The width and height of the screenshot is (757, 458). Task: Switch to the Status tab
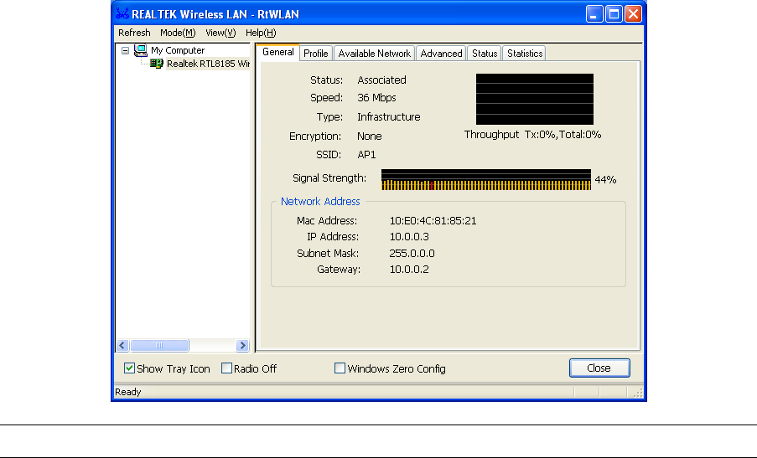pyautogui.click(x=485, y=54)
